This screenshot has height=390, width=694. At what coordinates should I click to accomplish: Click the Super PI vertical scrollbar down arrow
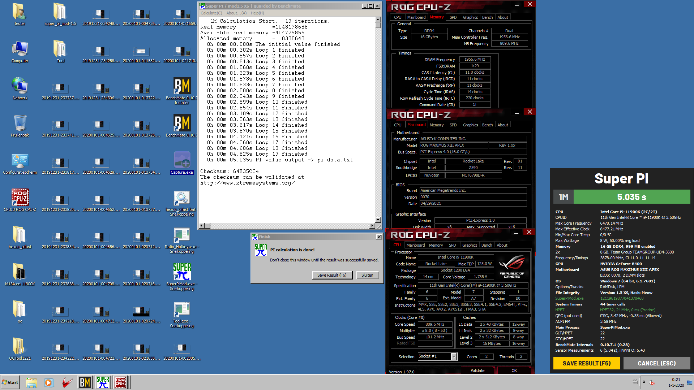(378, 220)
